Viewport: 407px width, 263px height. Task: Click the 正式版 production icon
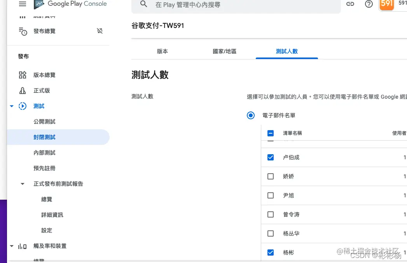point(23,91)
